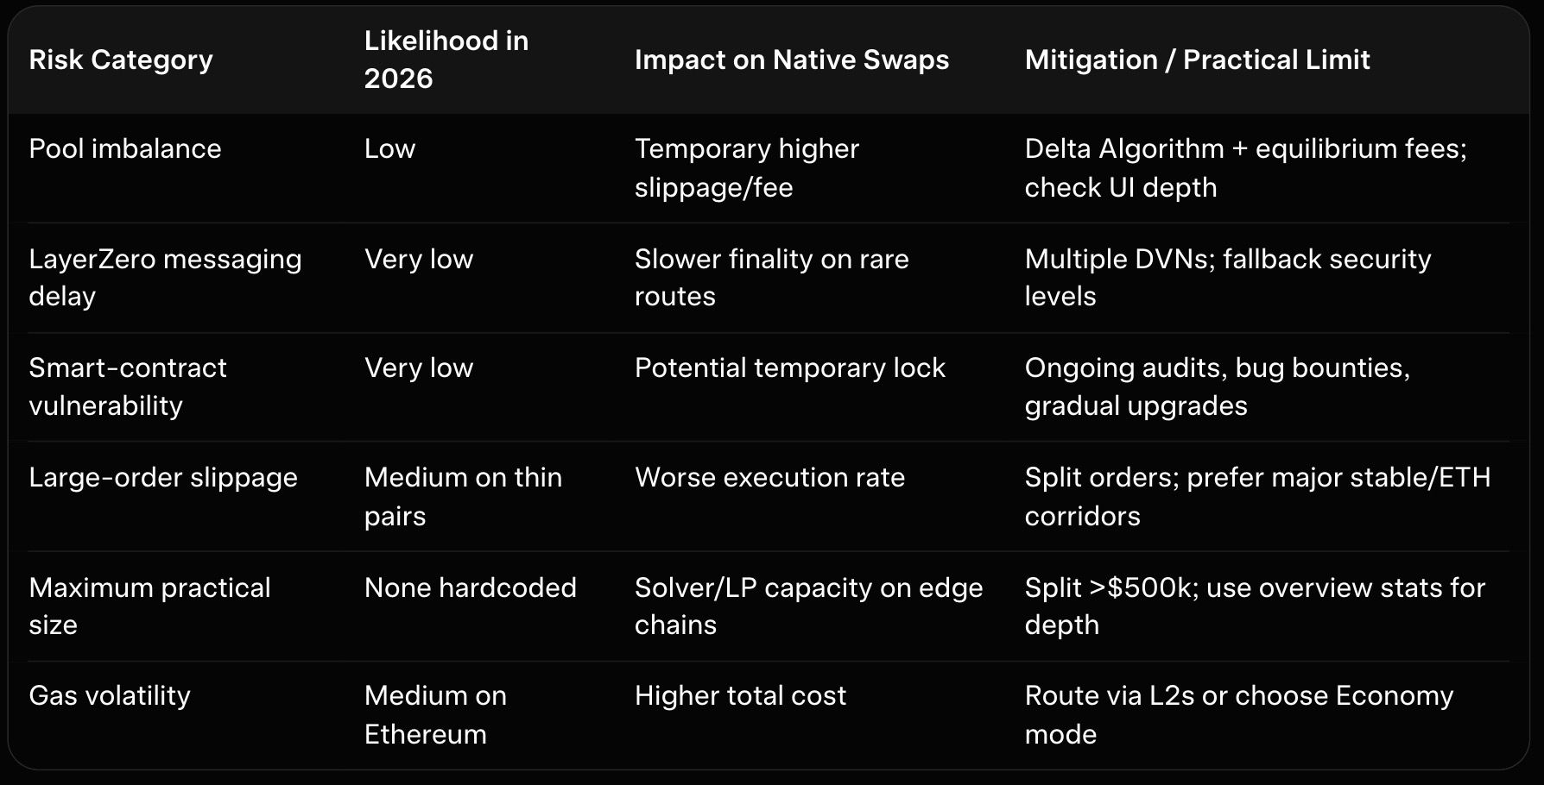Select the Maximum practical size cell

149,606
